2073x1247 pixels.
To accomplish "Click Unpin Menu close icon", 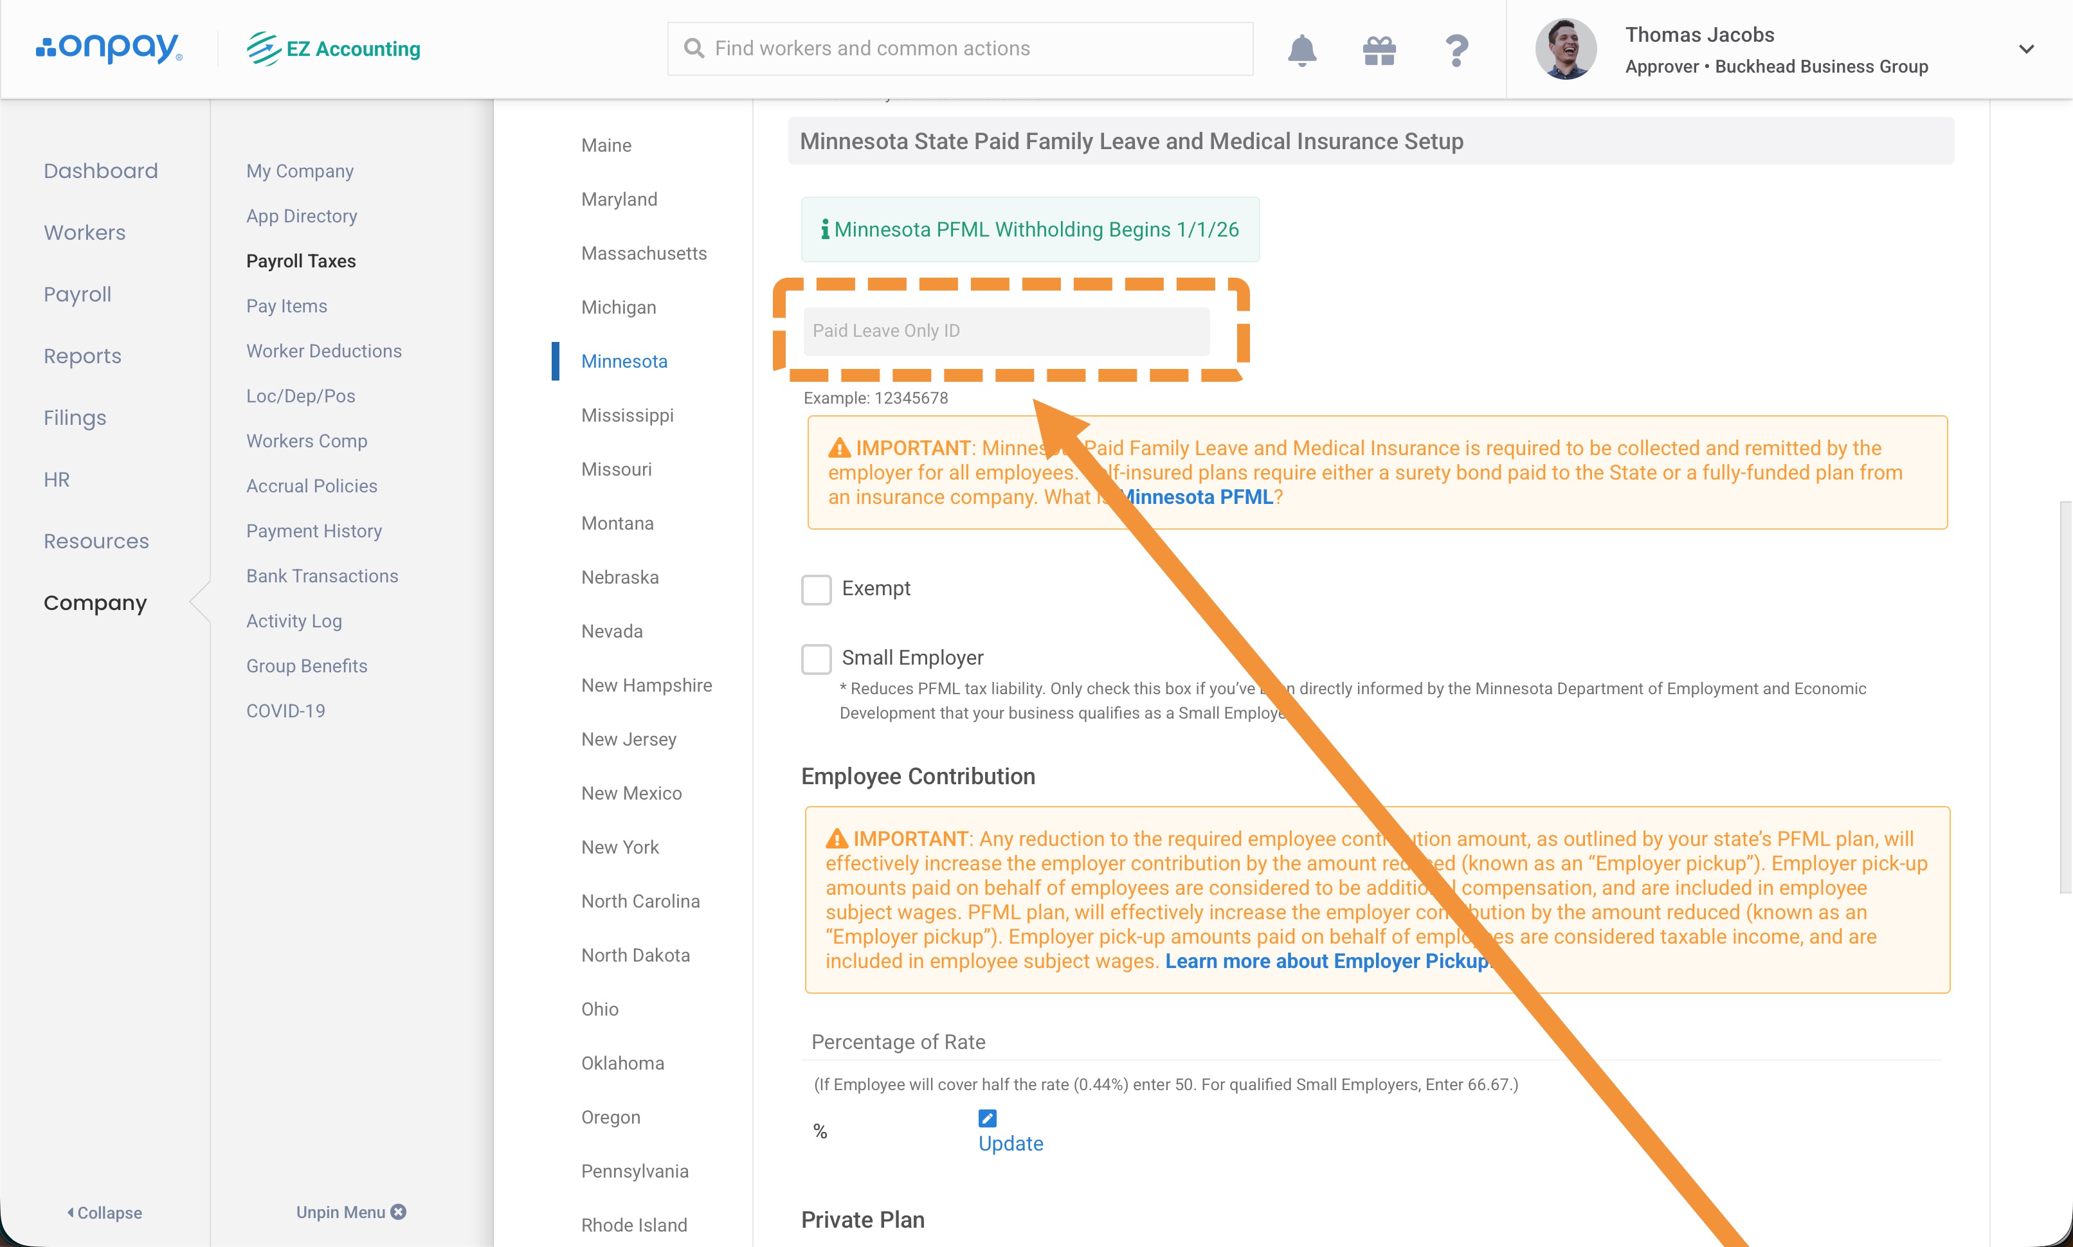I will click(399, 1212).
